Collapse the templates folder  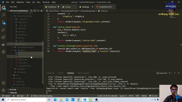21,50
